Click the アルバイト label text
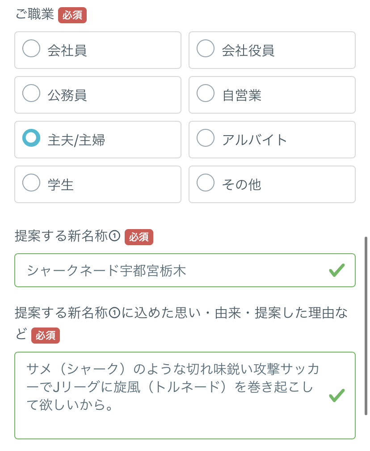370x451 pixels. tap(254, 140)
